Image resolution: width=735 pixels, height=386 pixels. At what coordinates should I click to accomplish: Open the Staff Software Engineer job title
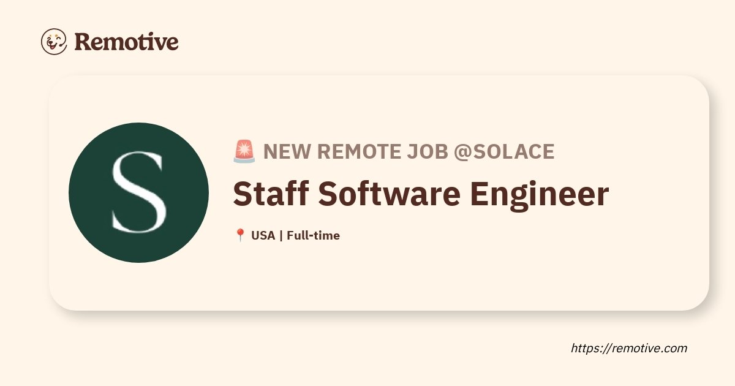pos(421,194)
